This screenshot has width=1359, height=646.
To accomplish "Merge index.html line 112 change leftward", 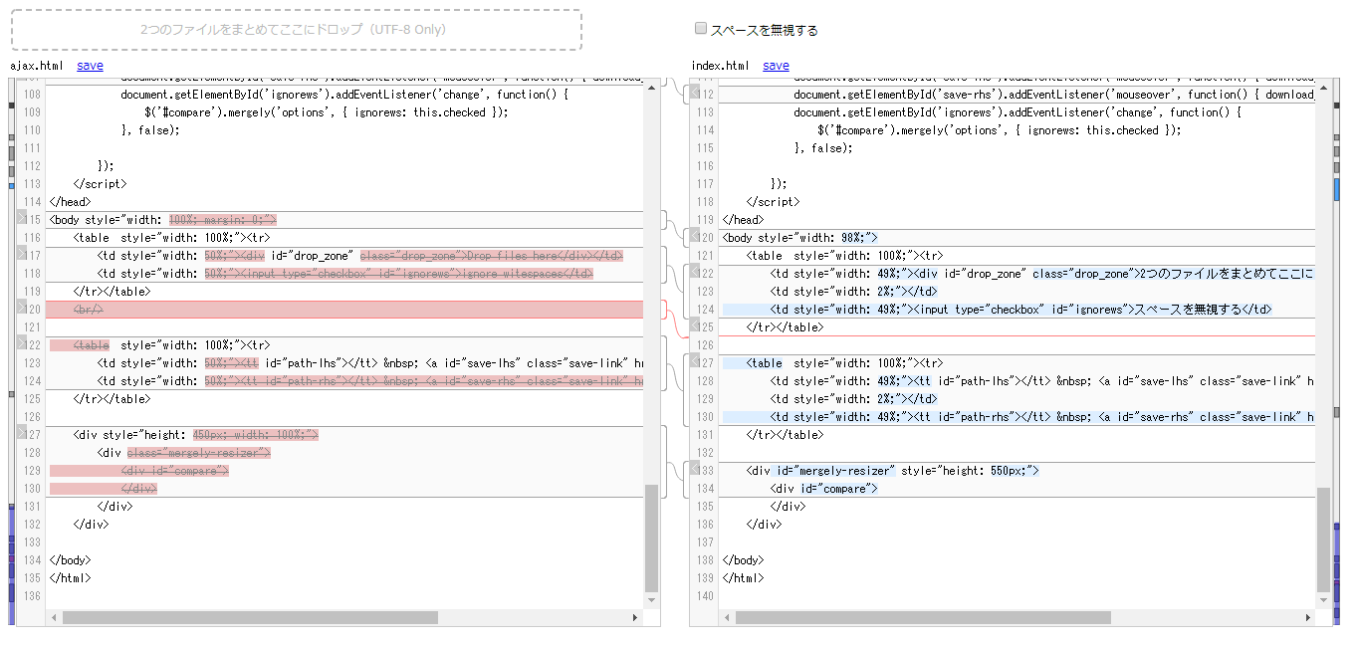I will click(696, 94).
